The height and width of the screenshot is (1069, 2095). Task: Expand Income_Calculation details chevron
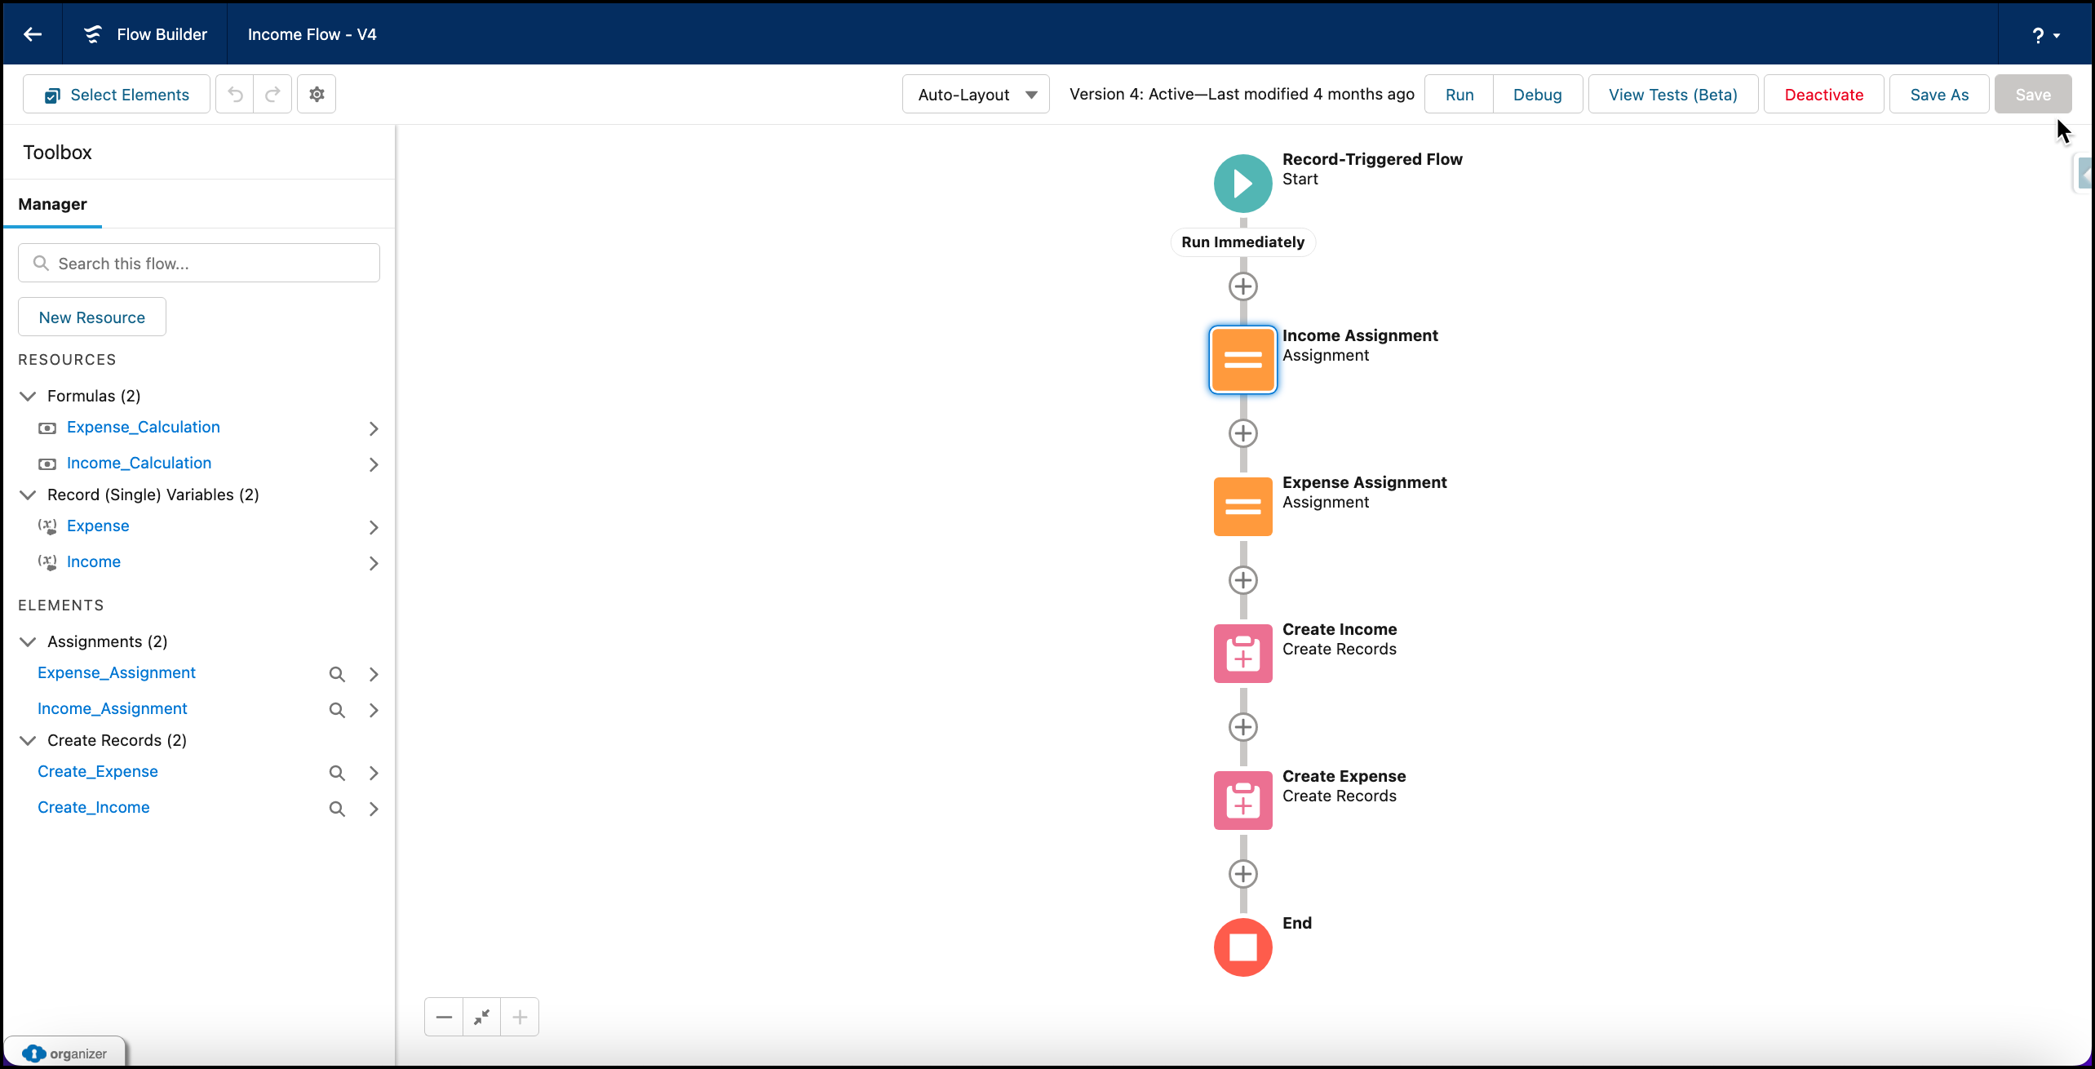click(x=374, y=464)
